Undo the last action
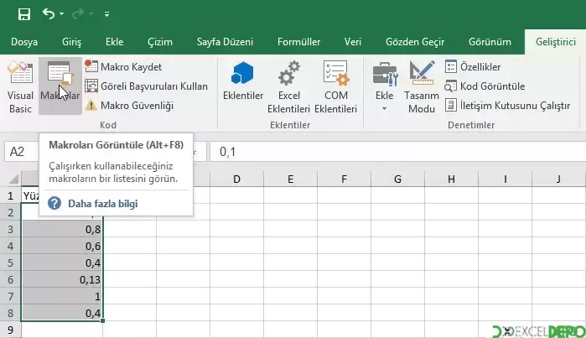Image resolution: width=586 pixels, height=338 pixels. pyautogui.click(x=49, y=14)
